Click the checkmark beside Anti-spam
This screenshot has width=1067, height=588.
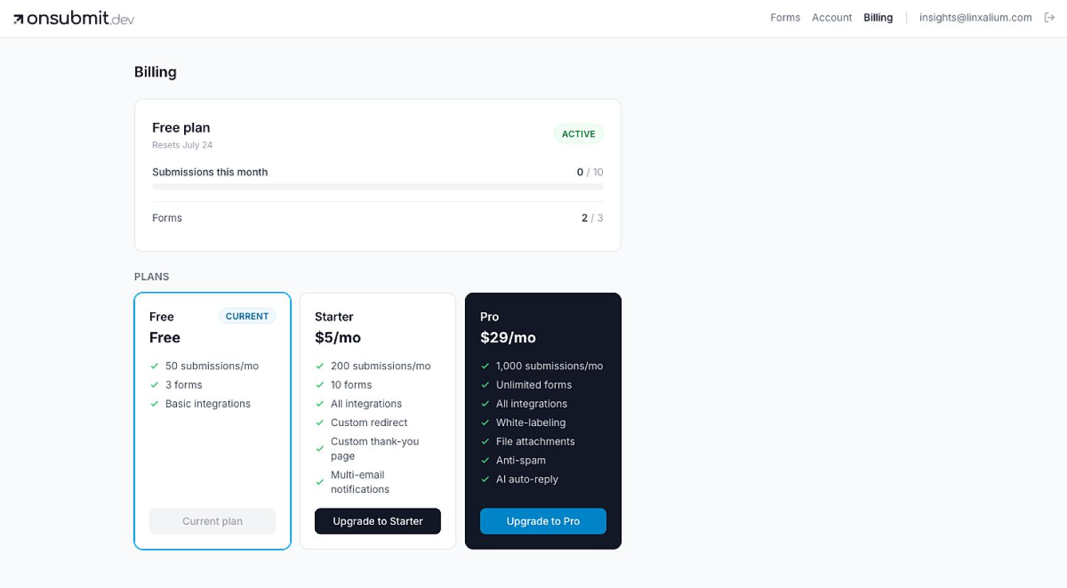click(485, 461)
